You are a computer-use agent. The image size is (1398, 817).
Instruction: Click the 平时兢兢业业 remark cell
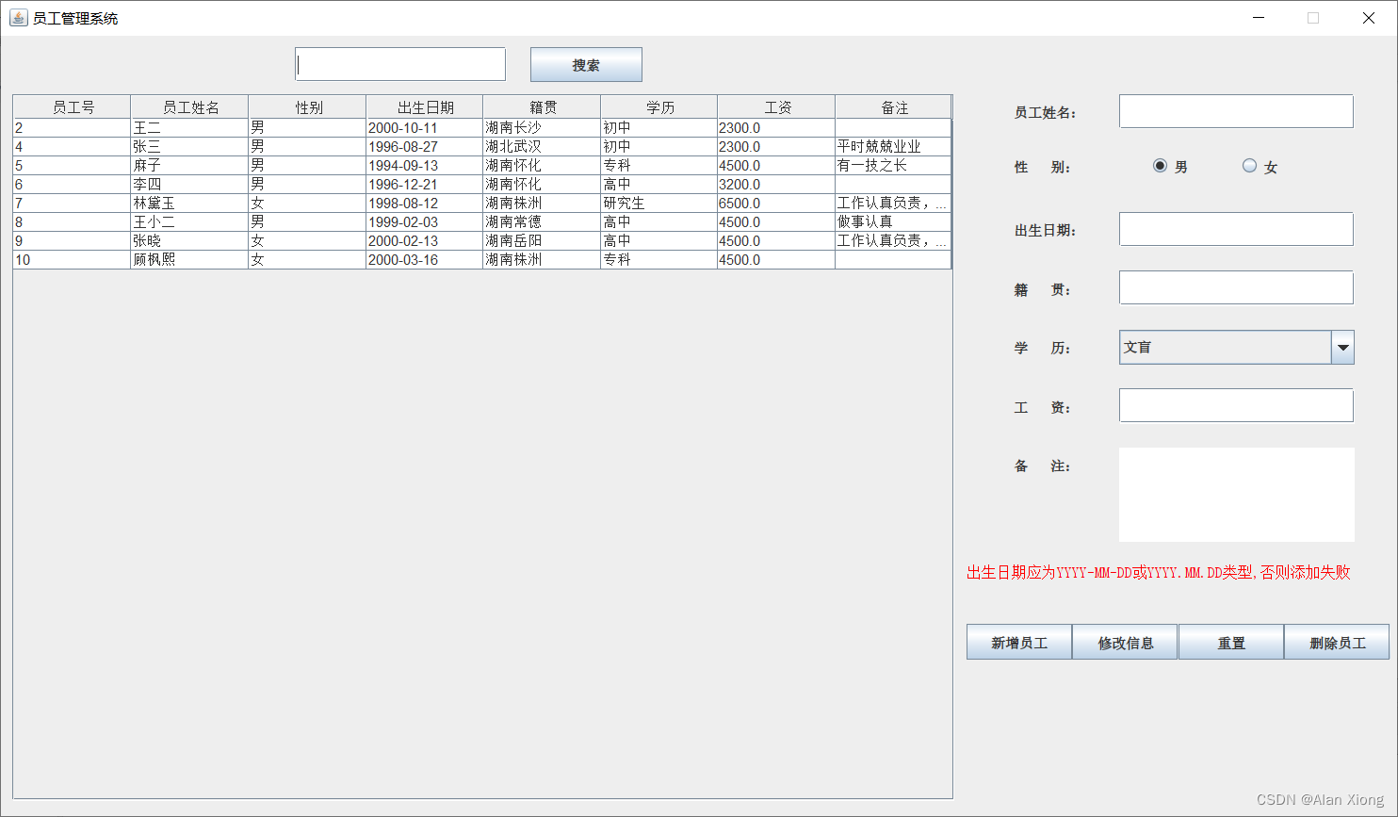(x=893, y=146)
